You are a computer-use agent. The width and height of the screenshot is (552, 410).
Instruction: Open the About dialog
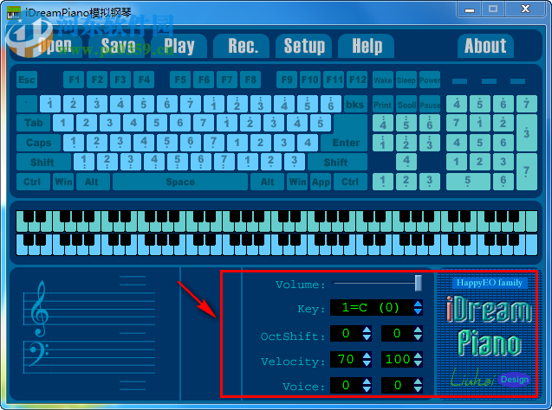coord(485,46)
